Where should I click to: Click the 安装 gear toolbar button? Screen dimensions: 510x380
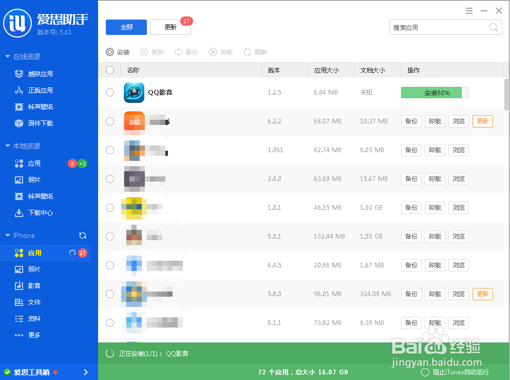tap(118, 52)
